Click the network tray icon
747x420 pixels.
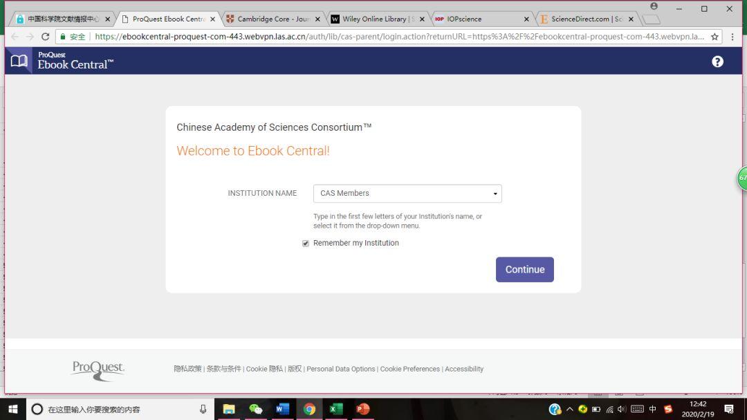609,409
